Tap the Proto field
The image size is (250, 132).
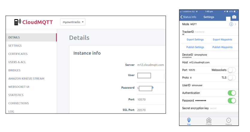pyautogui.click(x=191, y=78)
